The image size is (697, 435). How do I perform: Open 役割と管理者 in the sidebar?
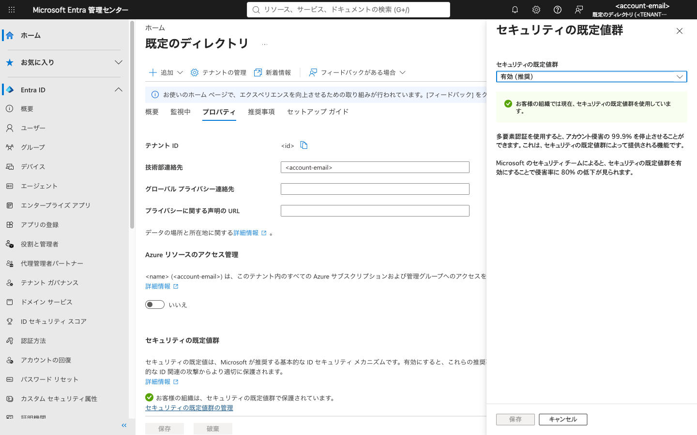pyautogui.click(x=64, y=244)
